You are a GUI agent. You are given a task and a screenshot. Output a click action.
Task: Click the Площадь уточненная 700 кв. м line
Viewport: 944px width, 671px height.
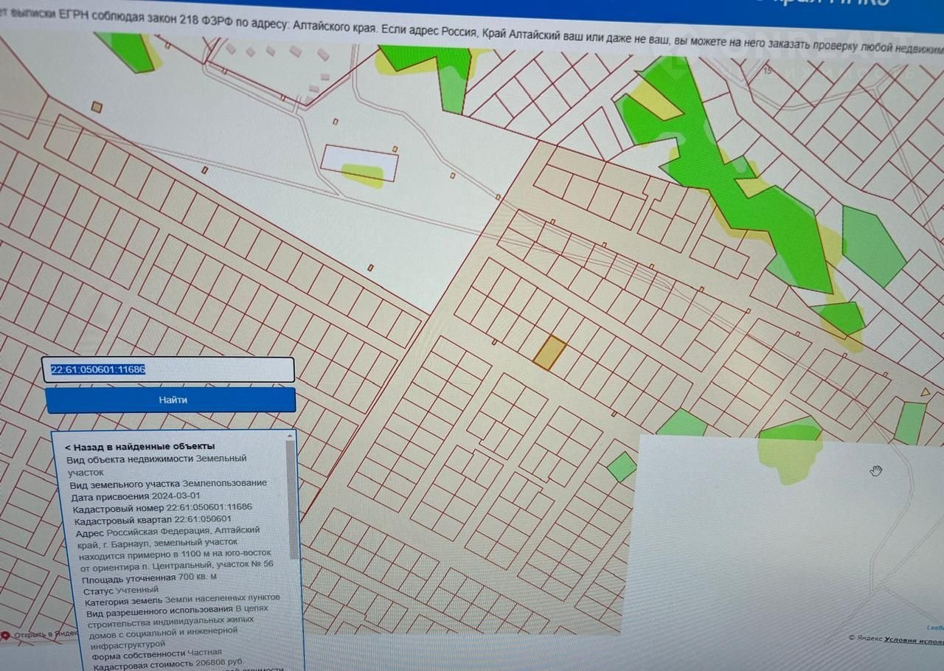pyautogui.click(x=148, y=577)
